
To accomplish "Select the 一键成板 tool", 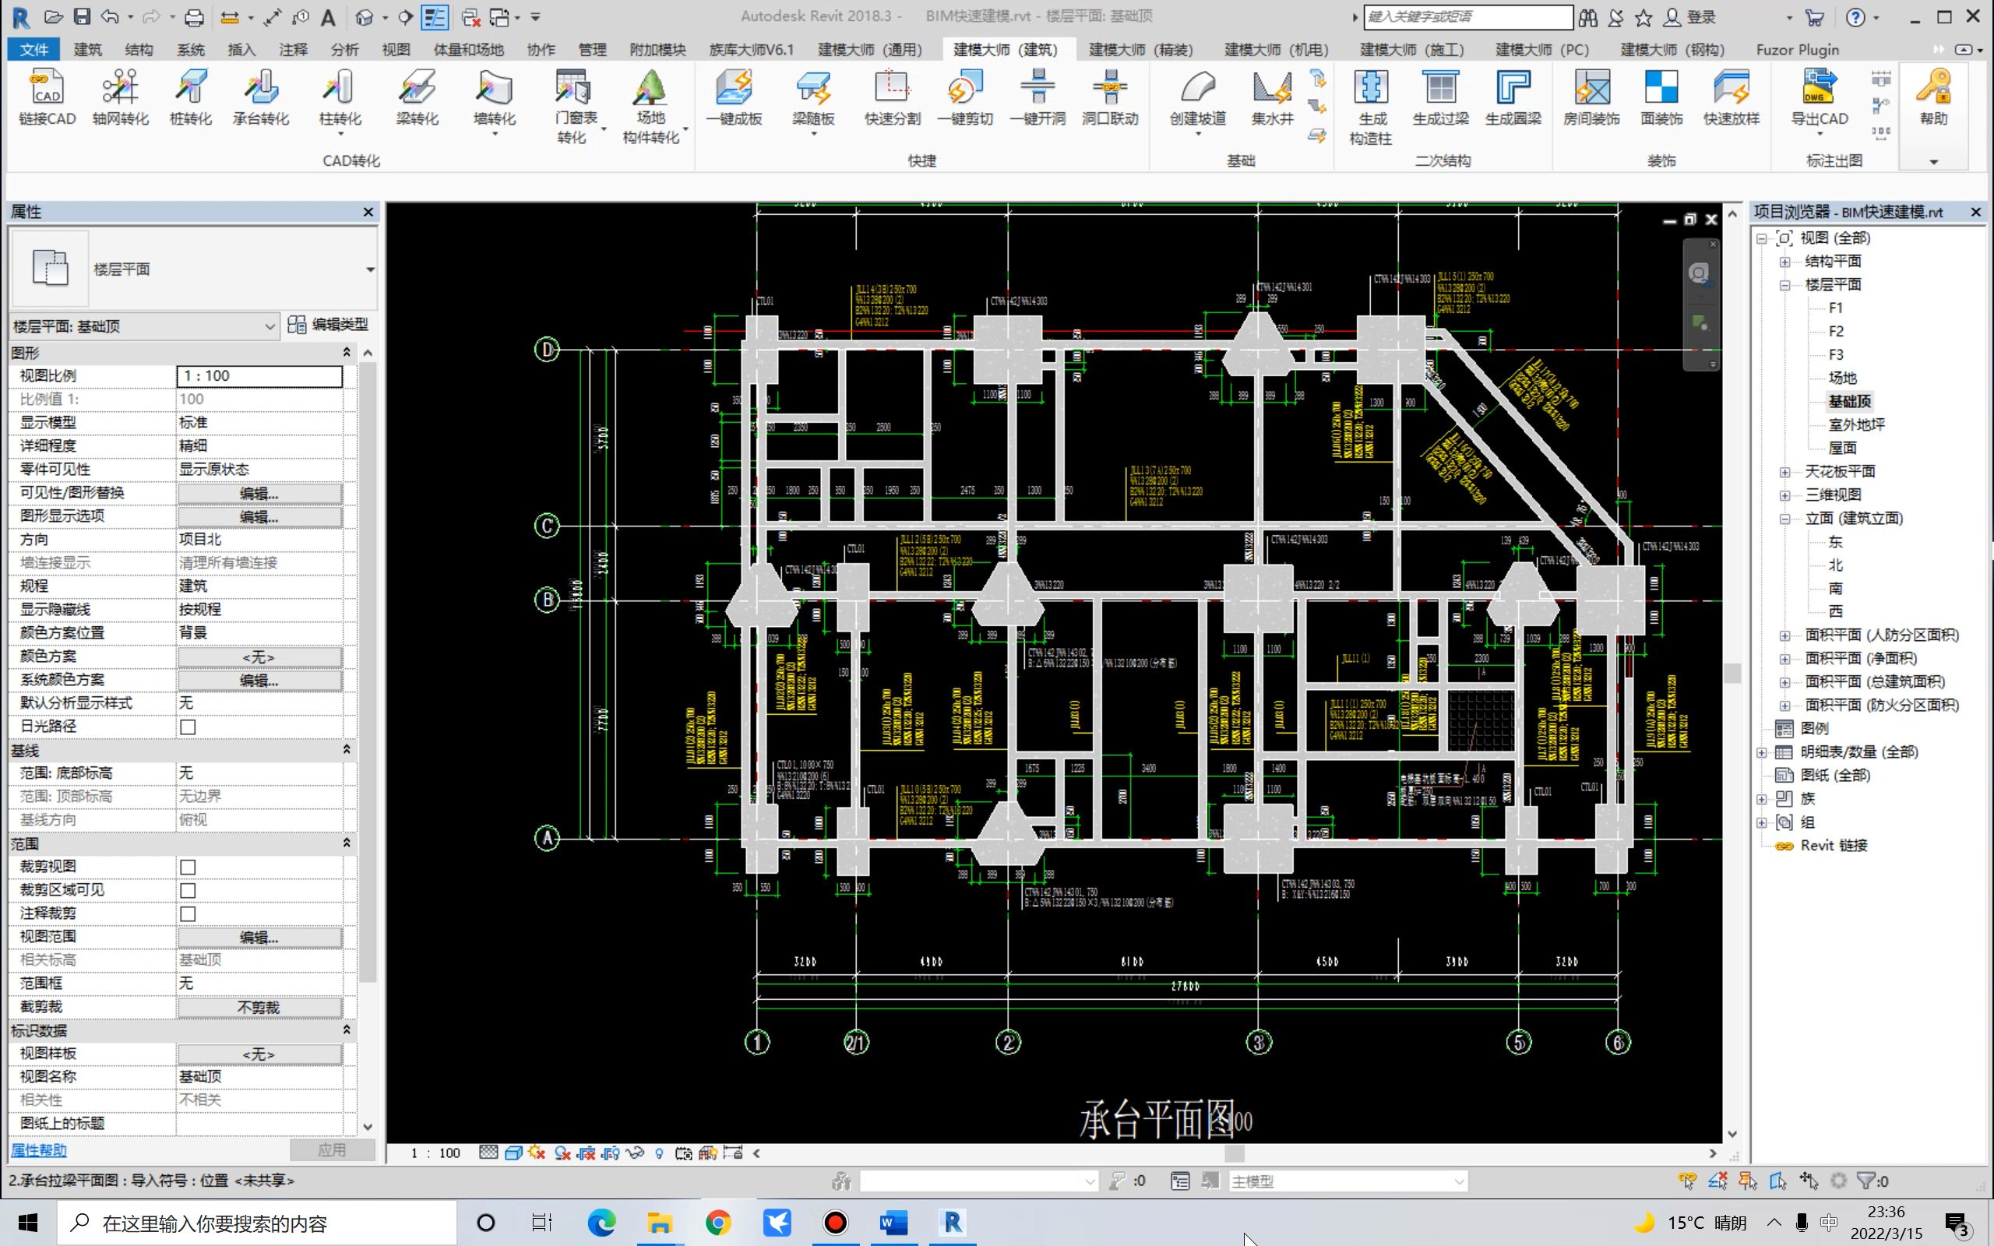I will pos(736,99).
